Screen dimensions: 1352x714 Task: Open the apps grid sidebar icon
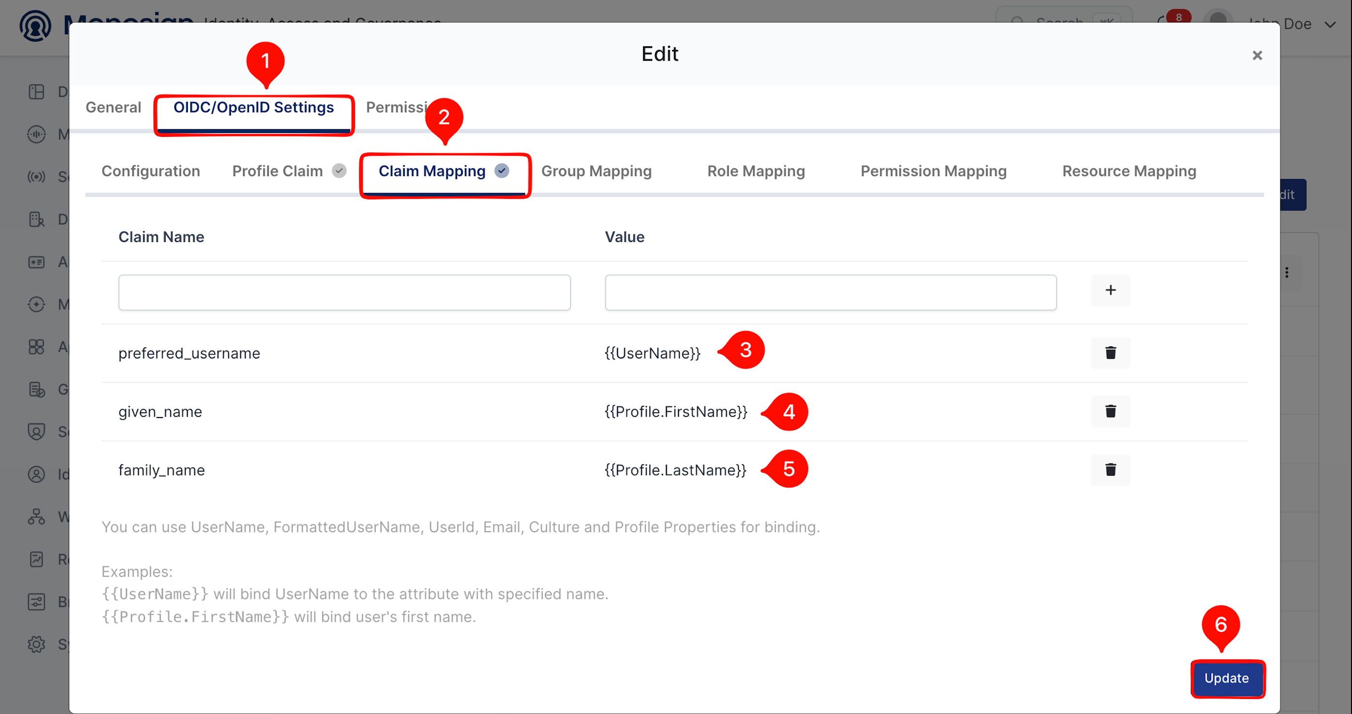[x=36, y=346]
